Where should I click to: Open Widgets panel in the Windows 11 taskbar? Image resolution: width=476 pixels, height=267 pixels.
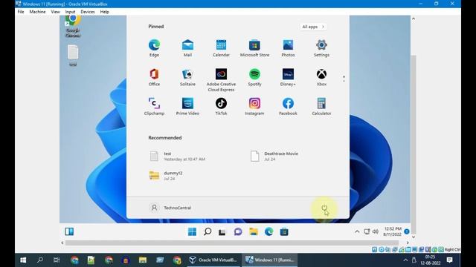69,231
